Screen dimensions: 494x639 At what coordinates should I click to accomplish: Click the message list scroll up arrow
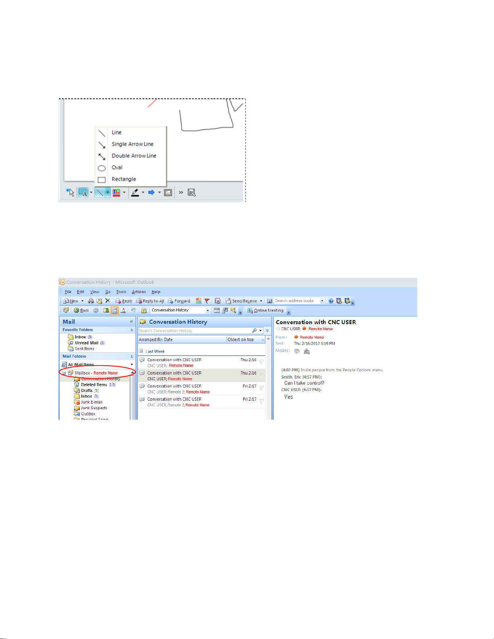[269, 339]
